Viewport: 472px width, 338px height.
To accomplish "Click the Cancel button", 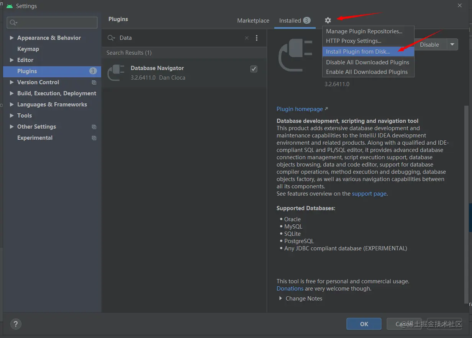I will 404,324.
